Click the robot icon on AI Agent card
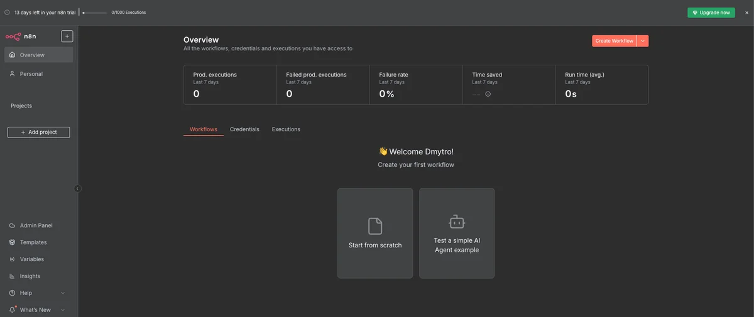The width and height of the screenshot is (754, 317). 457,222
